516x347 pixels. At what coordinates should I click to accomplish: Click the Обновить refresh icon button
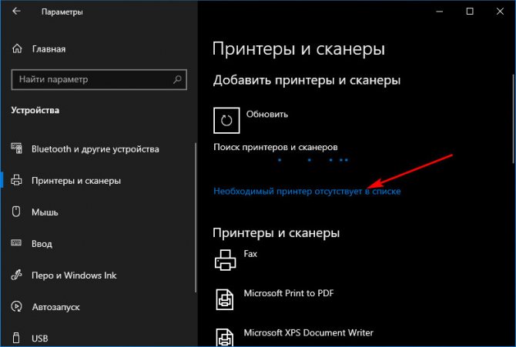click(226, 120)
